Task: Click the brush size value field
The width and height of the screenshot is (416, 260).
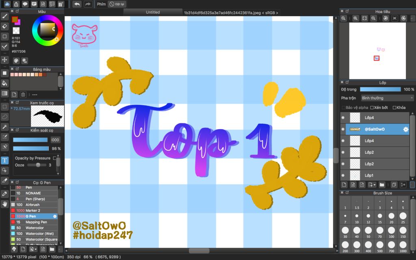Action: (55, 140)
